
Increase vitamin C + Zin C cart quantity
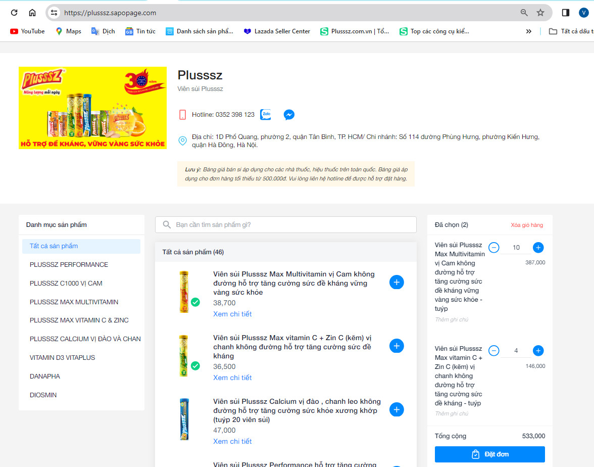click(538, 351)
